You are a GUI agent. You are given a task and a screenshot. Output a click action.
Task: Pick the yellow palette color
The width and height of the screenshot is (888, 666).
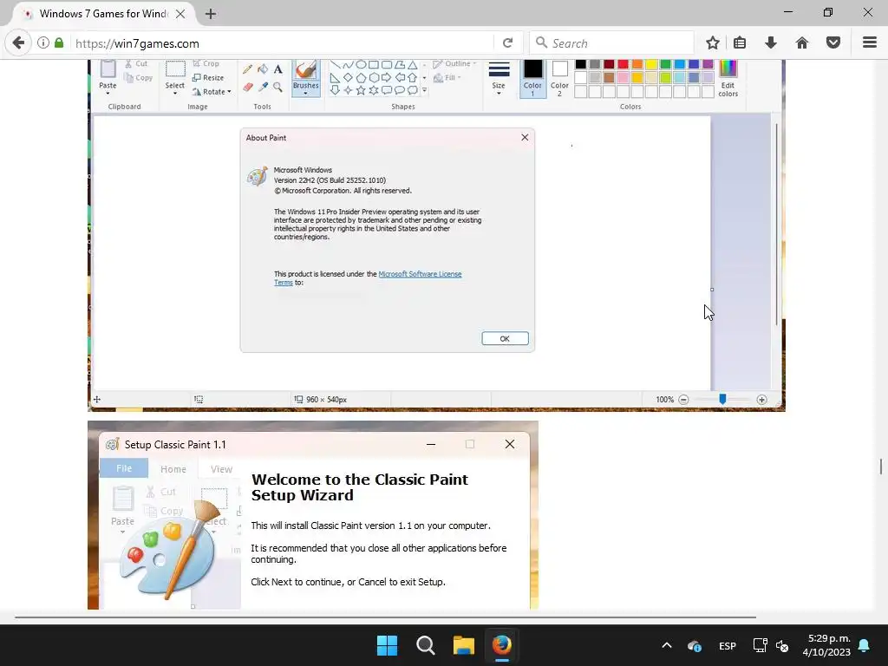(651, 64)
